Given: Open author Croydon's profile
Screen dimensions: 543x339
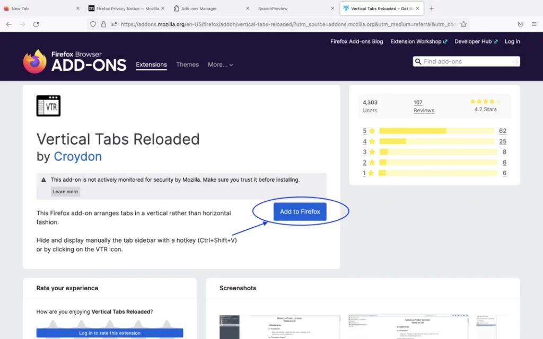Looking at the screenshot, I should (x=77, y=156).
